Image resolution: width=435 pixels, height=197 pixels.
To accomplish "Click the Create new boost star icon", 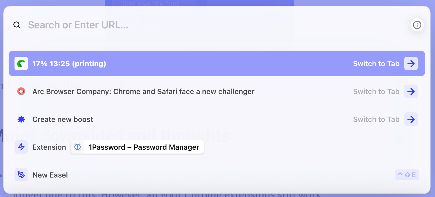I will coord(21,119).
